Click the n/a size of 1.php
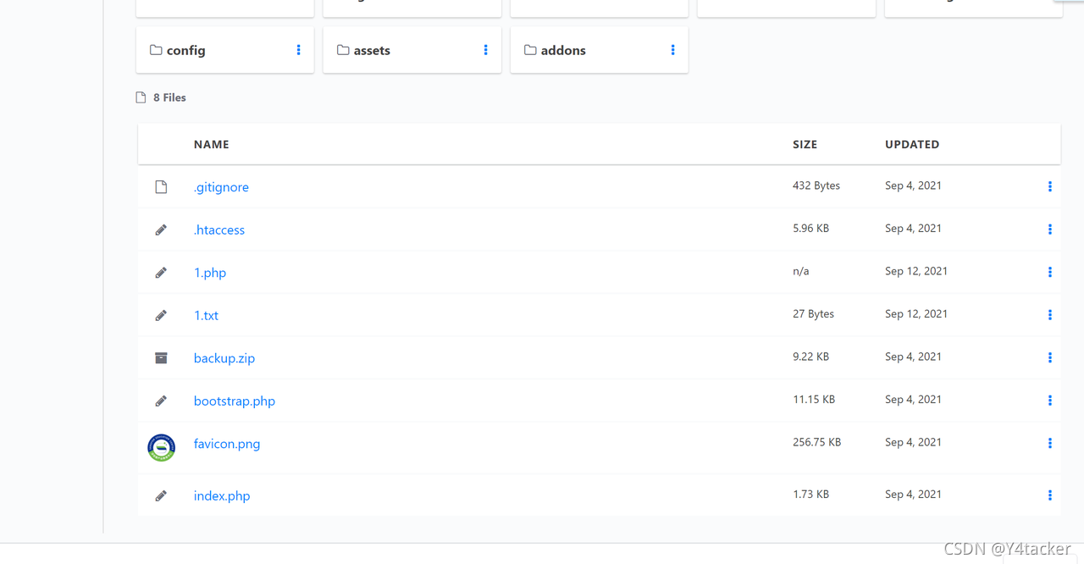Screen dimensions: 1084x564 (x=801, y=271)
